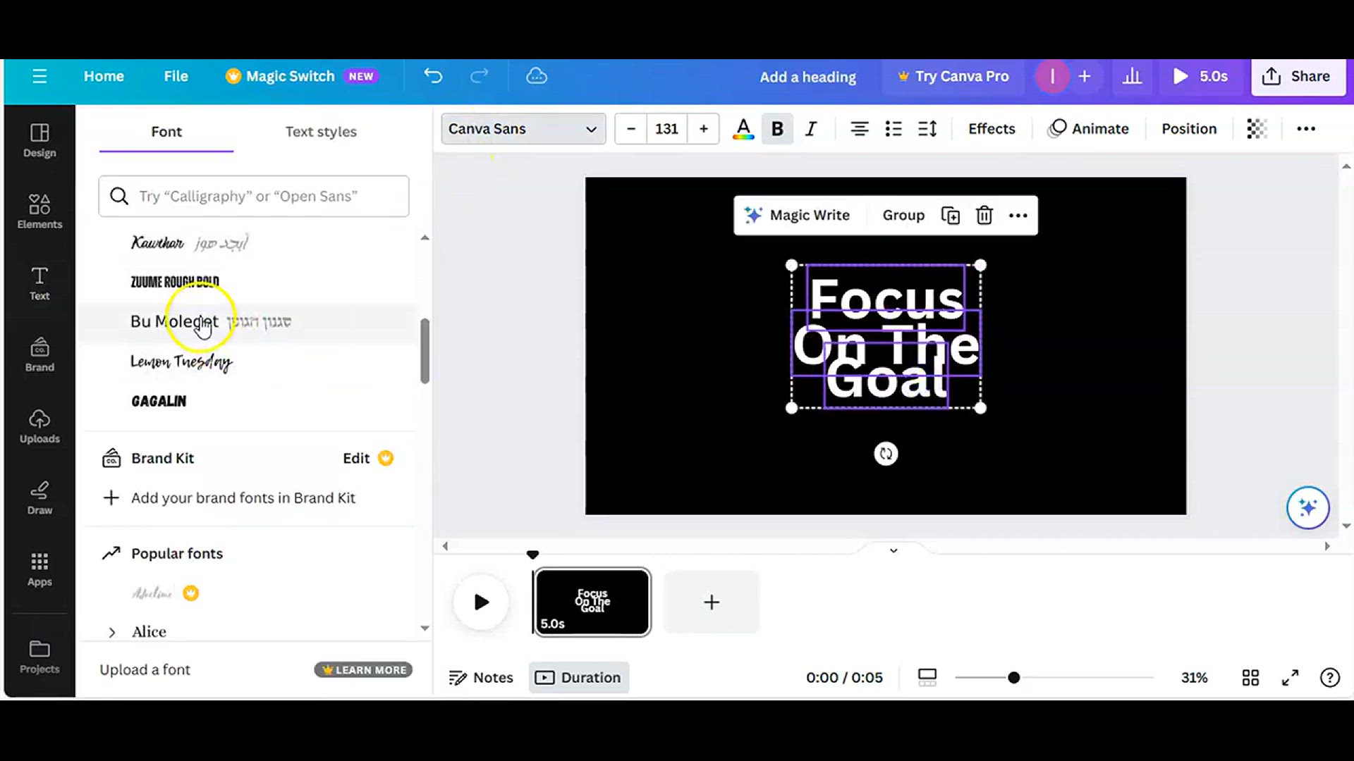Go to Home
The width and height of the screenshot is (1354, 761).
click(104, 76)
